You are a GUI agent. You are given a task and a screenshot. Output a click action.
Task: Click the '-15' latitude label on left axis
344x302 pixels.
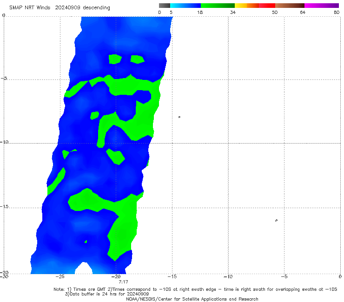point(4,206)
